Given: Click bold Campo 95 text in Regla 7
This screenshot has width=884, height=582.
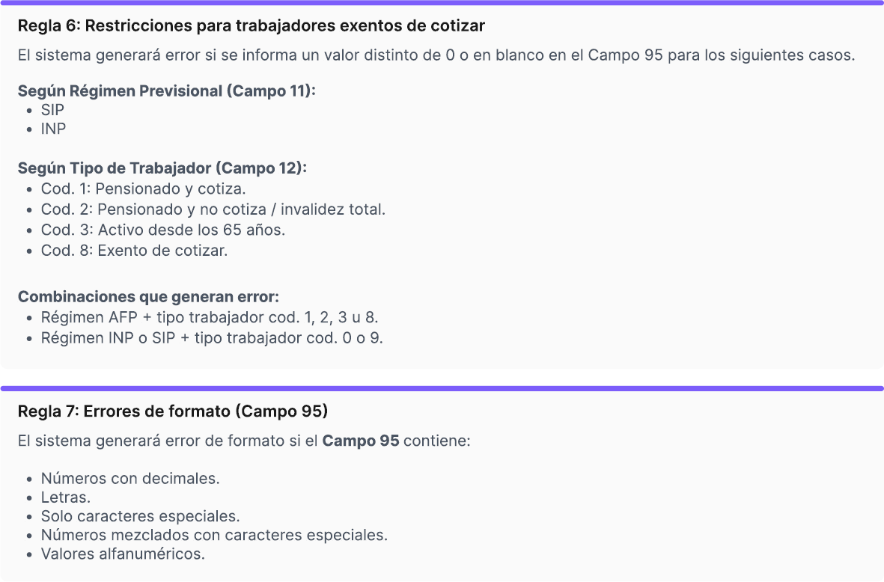Looking at the screenshot, I should click(361, 441).
